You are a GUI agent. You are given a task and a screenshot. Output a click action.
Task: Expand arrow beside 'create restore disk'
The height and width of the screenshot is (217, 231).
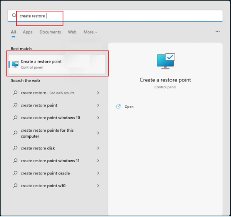(98, 148)
